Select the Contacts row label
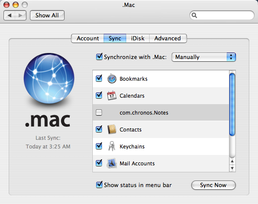The image size is (258, 204). coord(131,130)
